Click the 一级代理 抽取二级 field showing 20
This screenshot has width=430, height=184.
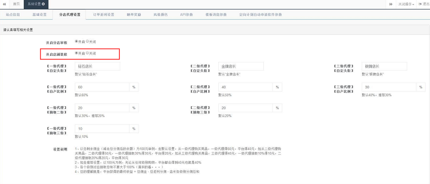102,108
